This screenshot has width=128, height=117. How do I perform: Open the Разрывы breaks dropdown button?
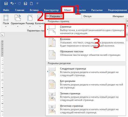pos(54,16)
